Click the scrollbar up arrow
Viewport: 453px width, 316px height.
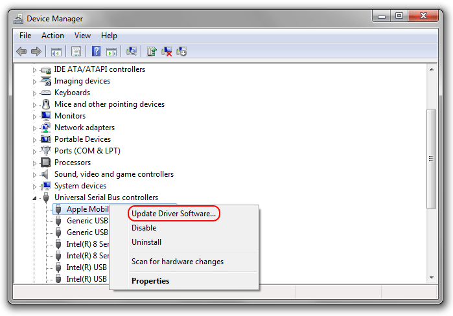[432, 69]
